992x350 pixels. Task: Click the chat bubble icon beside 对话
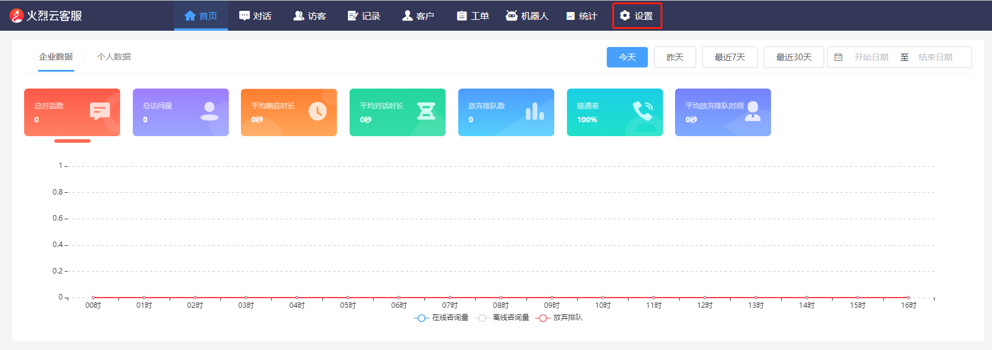tap(244, 16)
